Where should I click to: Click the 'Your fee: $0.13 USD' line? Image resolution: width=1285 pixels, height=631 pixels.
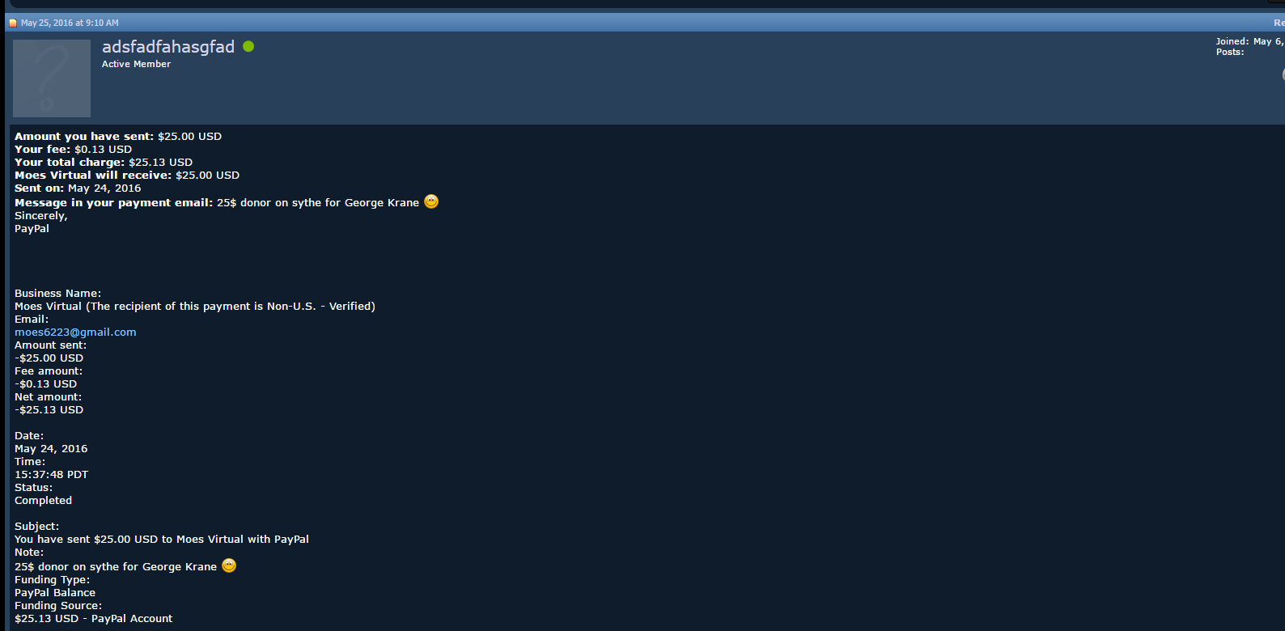[x=73, y=150]
